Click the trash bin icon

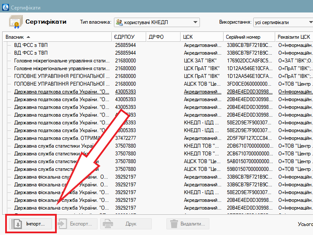click(x=174, y=224)
